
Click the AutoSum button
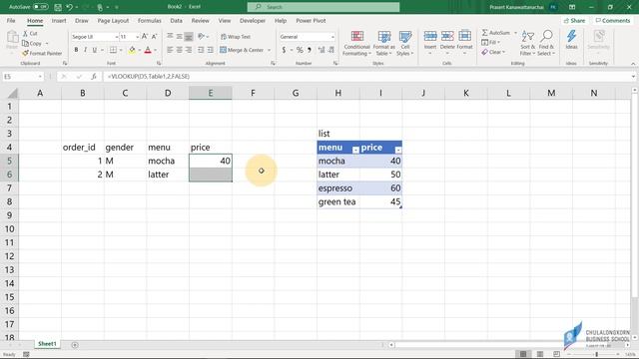[495, 33]
